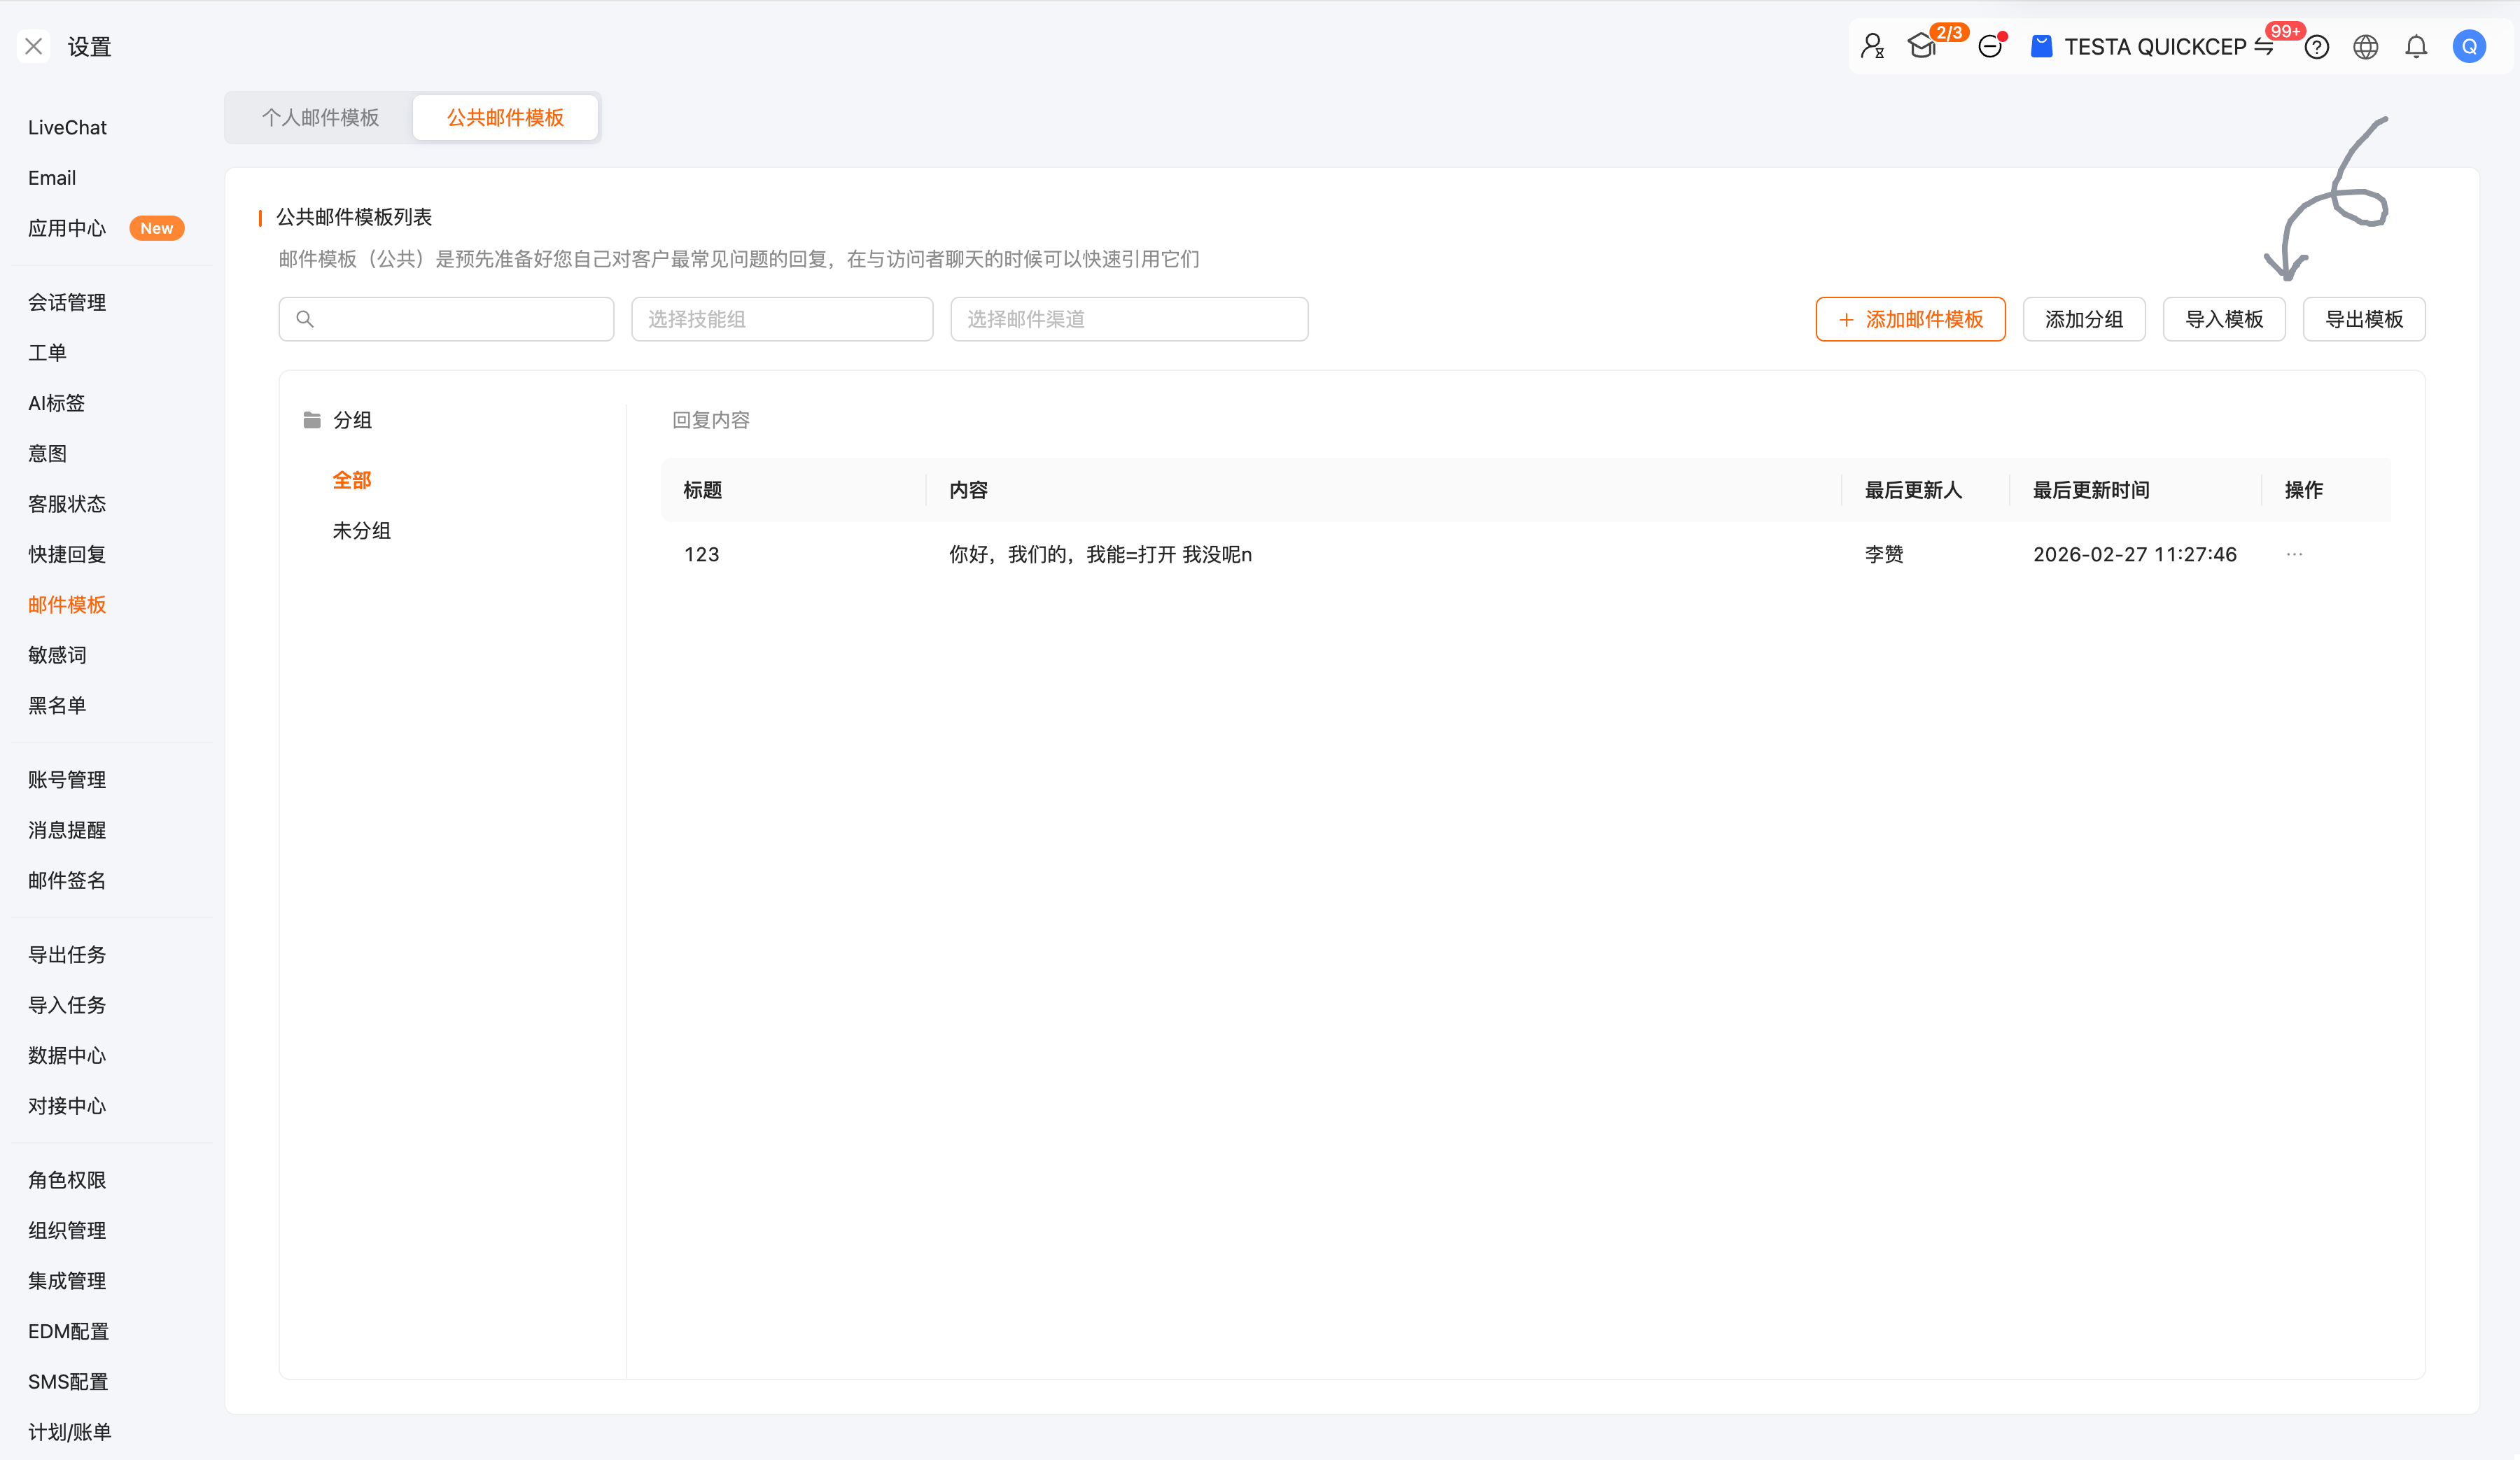Open notifications bell icon

(2416, 46)
